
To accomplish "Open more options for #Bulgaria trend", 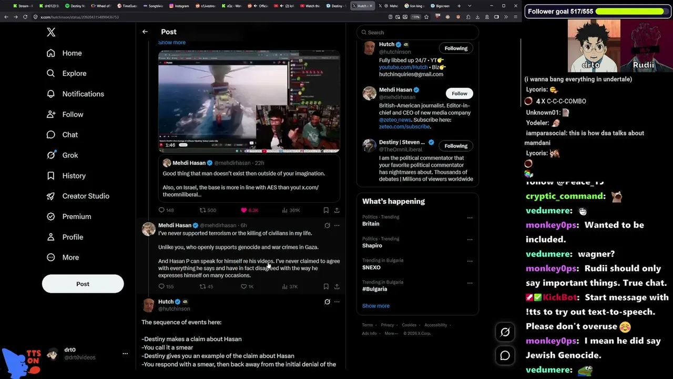I will (470, 283).
